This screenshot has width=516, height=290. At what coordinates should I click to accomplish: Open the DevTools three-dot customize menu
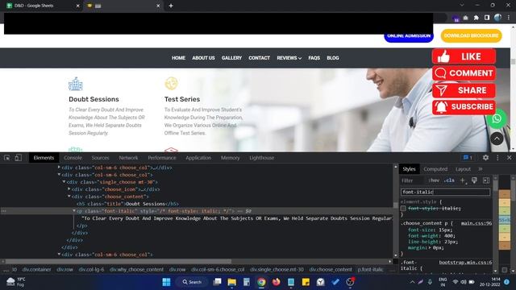(x=497, y=158)
